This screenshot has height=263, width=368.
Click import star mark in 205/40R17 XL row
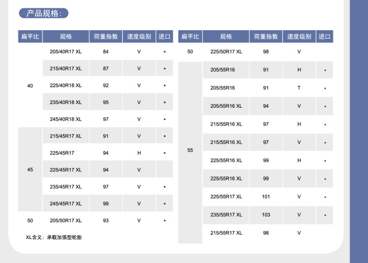164,52
